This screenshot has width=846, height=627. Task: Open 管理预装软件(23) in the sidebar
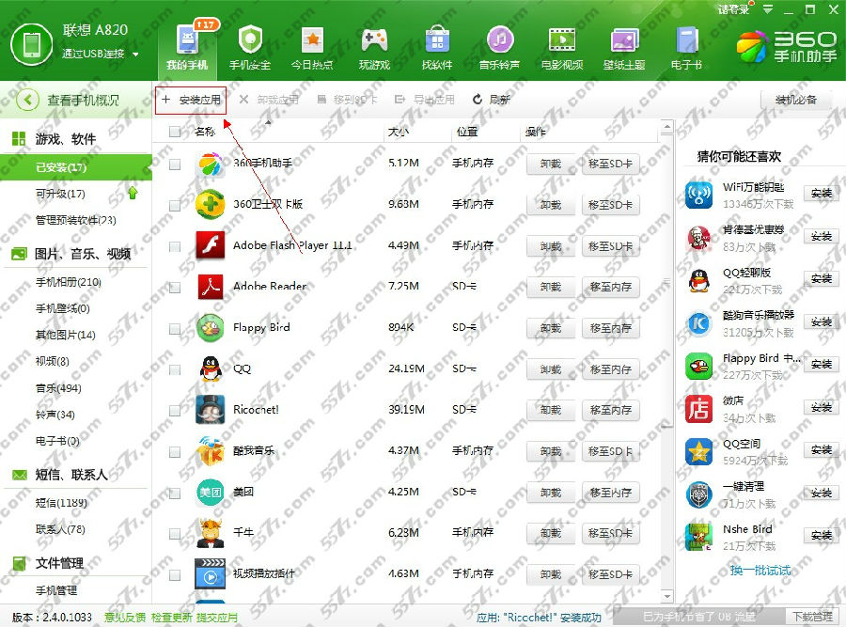click(x=75, y=220)
